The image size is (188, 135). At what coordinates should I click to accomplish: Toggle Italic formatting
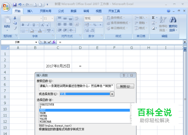(x=29, y=25)
